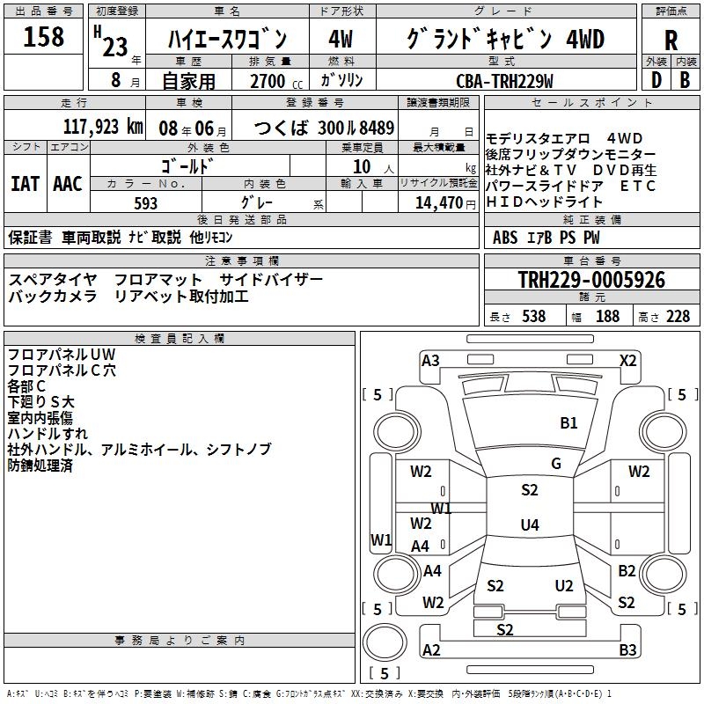Click the color number 593
Image resolution: width=704 pixels, height=704 pixels.
click(146, 203)
